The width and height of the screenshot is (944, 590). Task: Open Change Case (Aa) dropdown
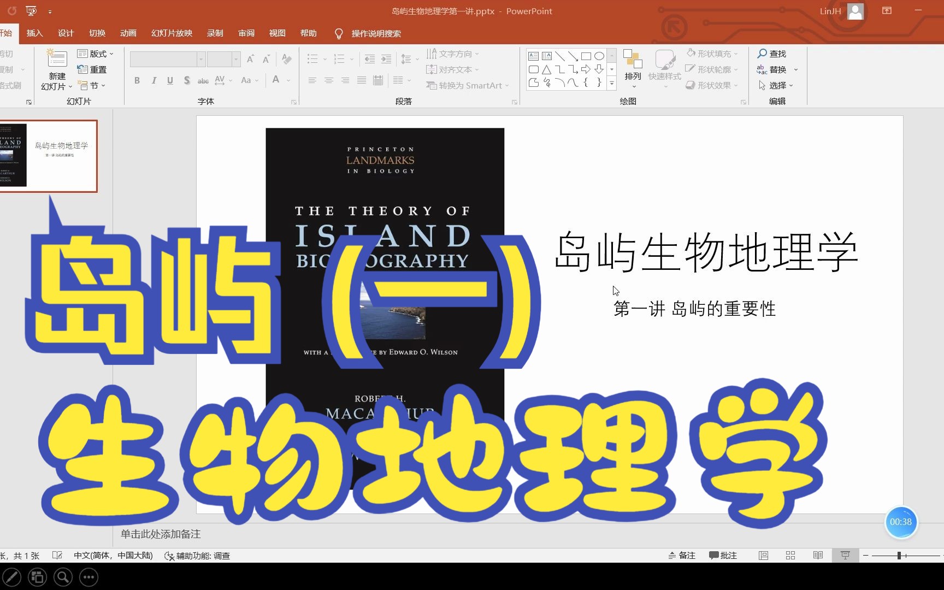click(x=249, y=80)
